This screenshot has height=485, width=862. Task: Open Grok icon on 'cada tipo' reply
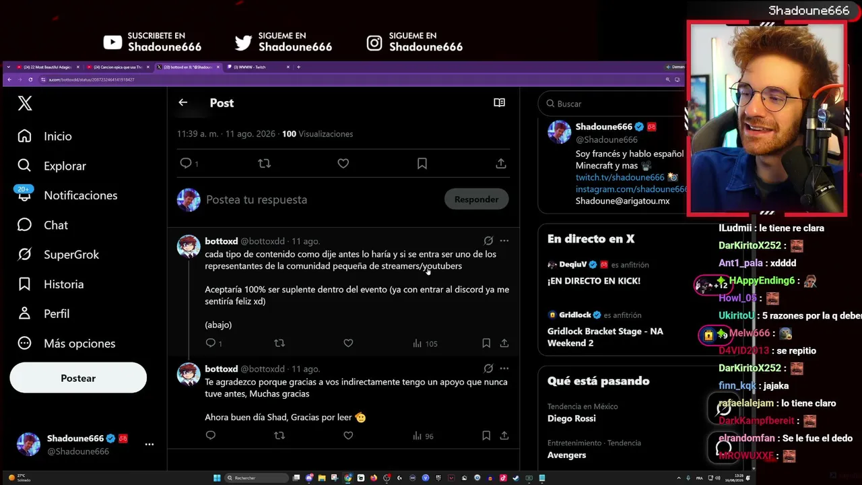[x=488, y=240]
